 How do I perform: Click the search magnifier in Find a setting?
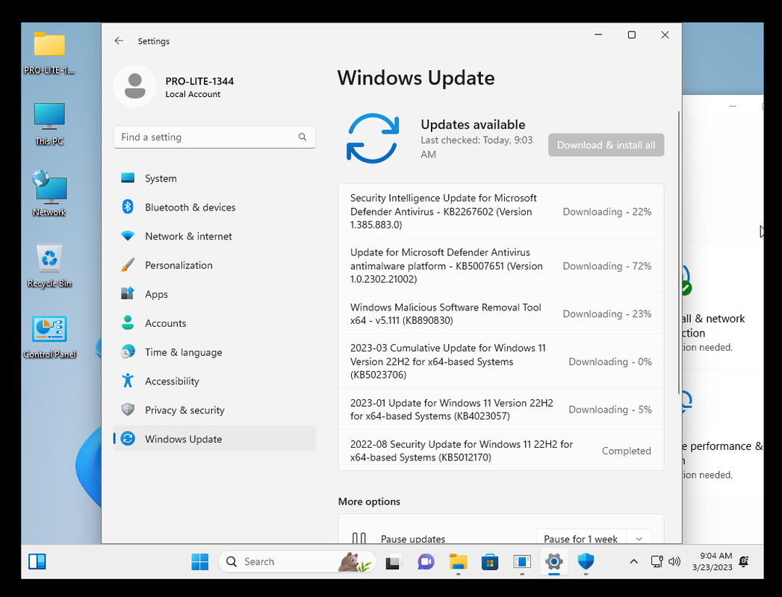[302, 137]
